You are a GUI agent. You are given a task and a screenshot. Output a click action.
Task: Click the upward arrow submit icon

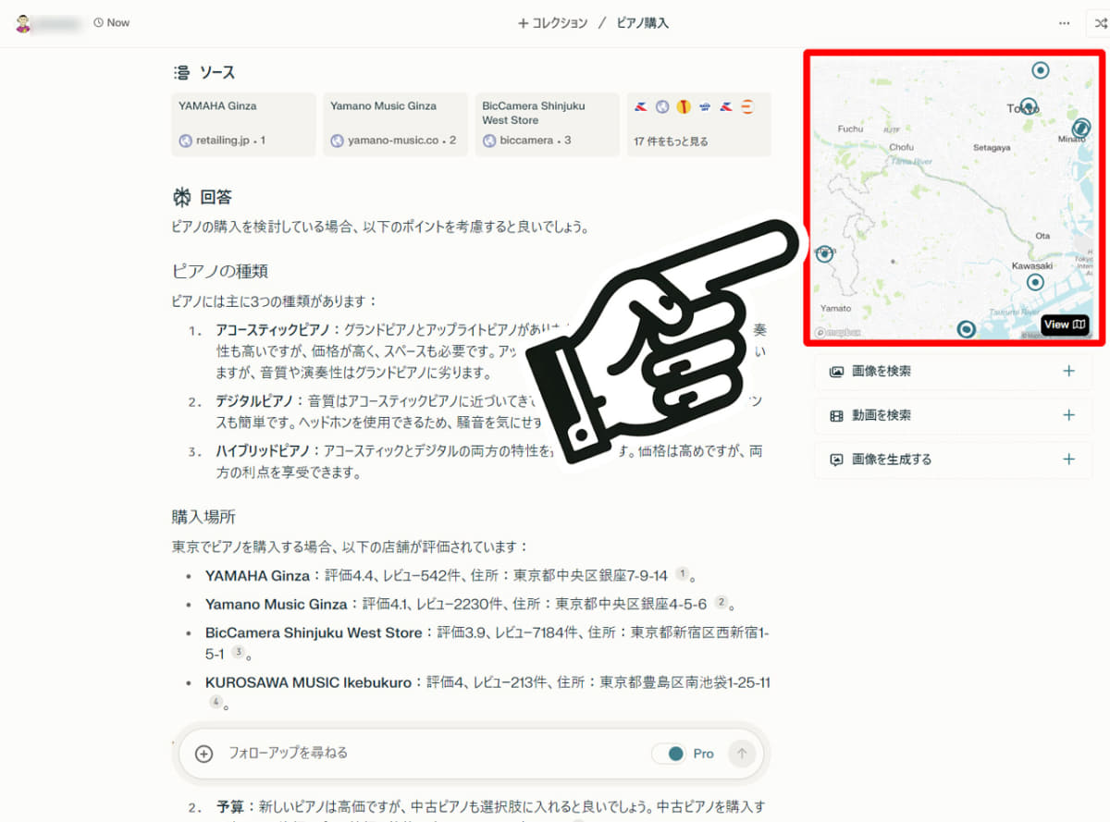coord(742,754)
